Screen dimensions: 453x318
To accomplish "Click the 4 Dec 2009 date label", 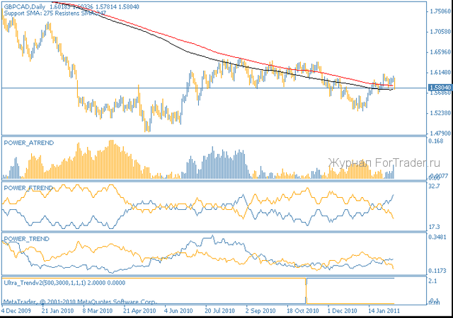I will tap(16, 311).
